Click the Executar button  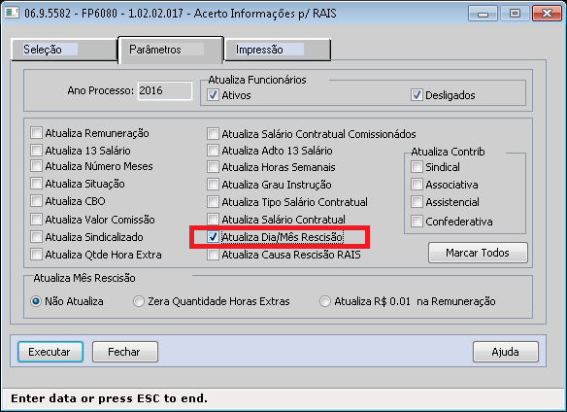50,352
